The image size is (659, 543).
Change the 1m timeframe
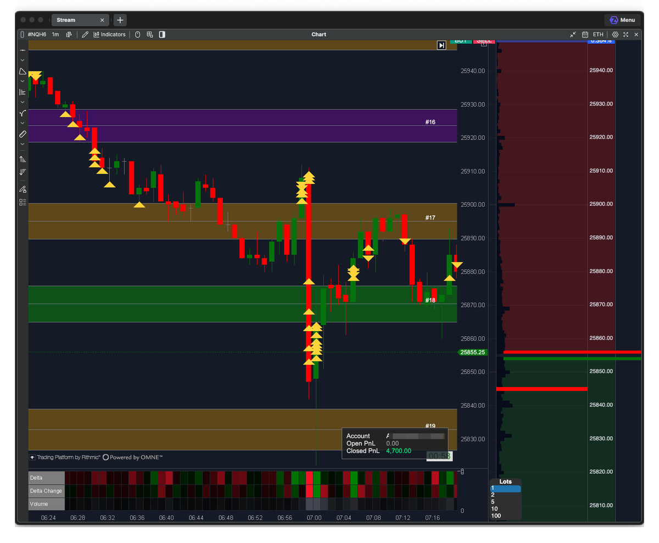pos(55,35)
